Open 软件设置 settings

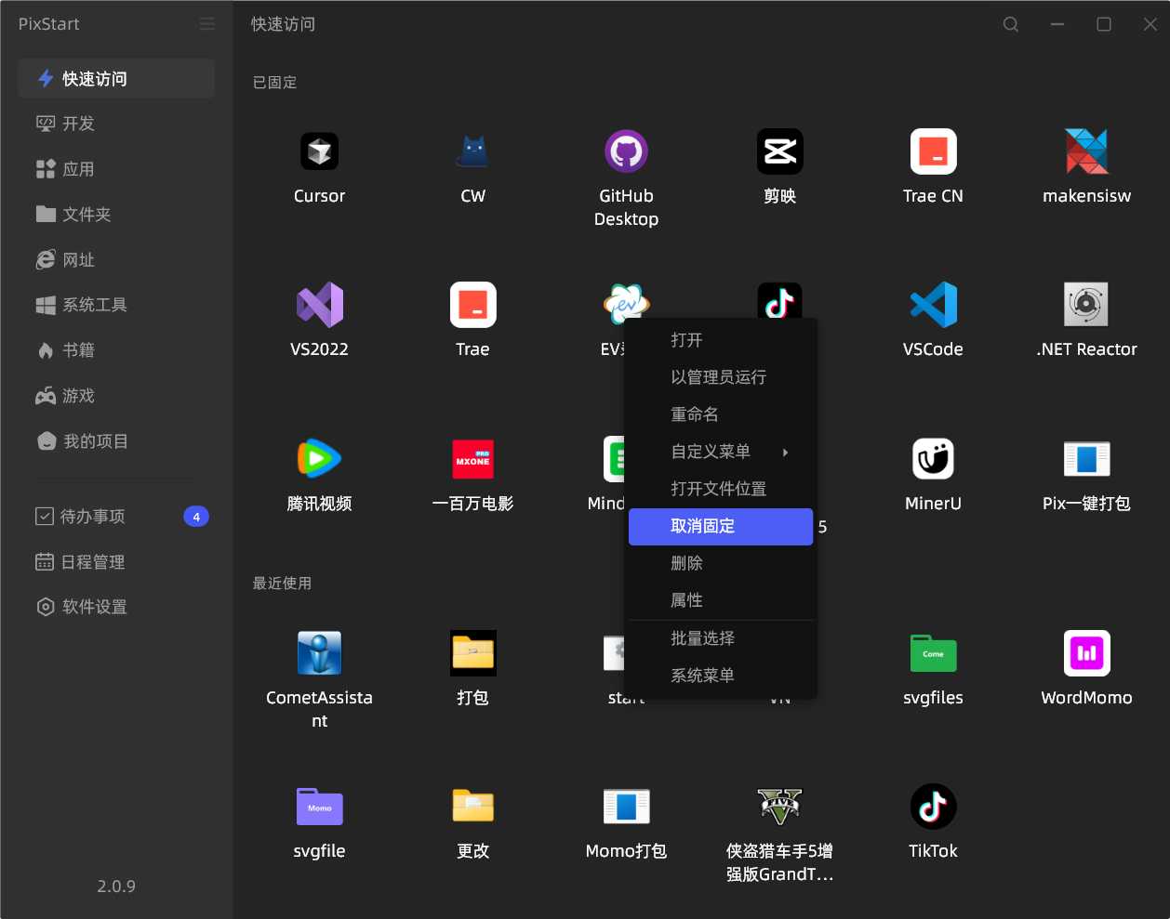[x=116, y=607]
